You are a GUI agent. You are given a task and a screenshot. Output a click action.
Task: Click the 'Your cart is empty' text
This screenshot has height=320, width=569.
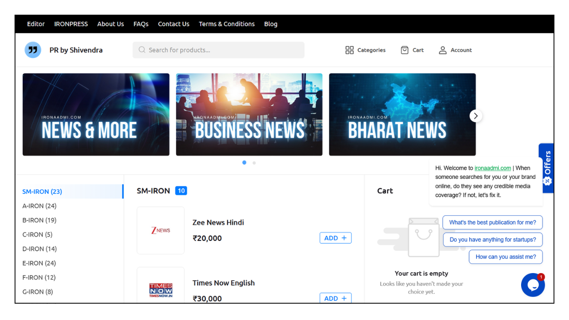[422, 274]
